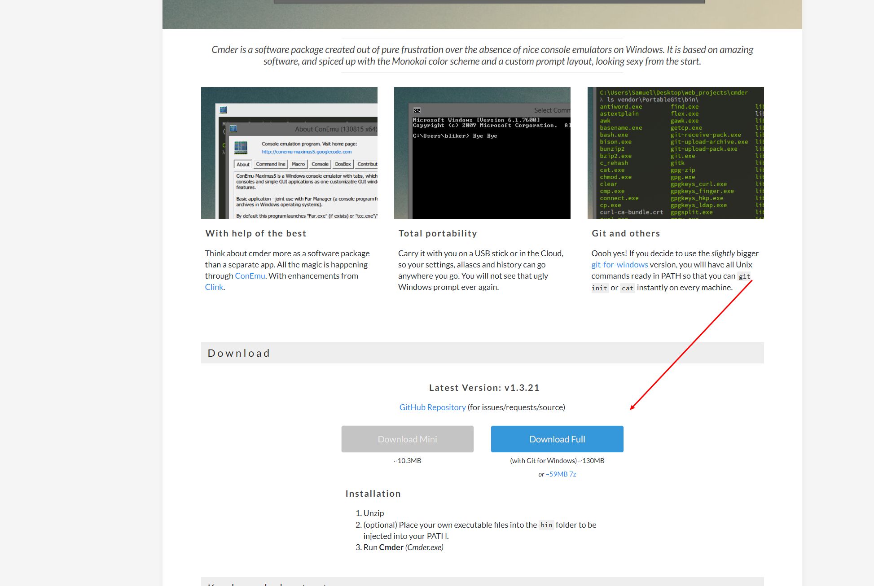874x586 pixels.
Task: Click the small window icon above About ConEmu dialog
Action: (x=223, y=110)
